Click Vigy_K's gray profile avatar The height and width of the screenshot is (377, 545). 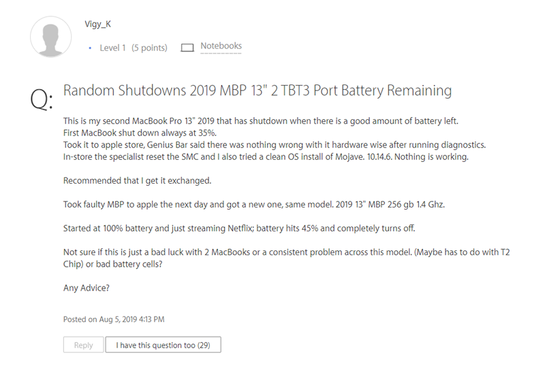pos(50,37)
